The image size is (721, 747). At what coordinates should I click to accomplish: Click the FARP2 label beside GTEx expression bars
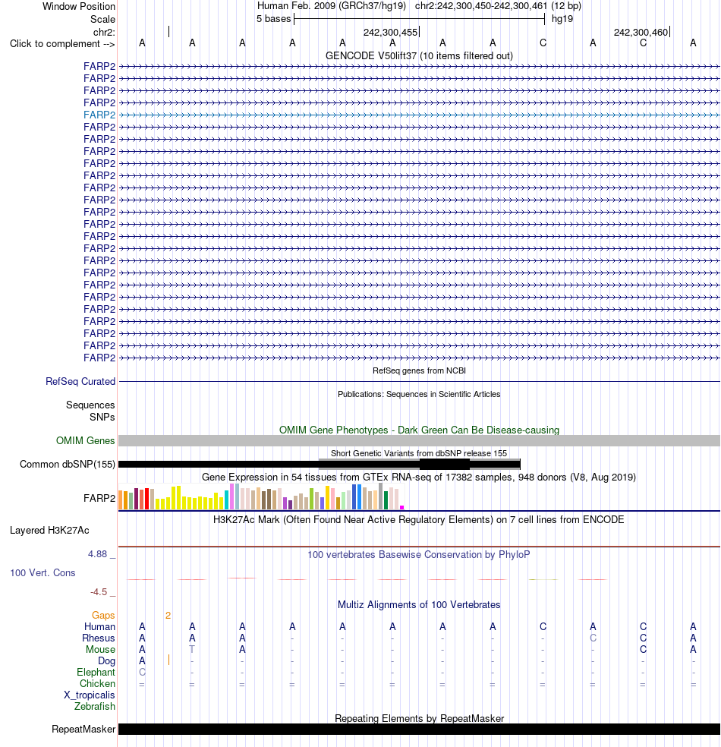point(99,498)
